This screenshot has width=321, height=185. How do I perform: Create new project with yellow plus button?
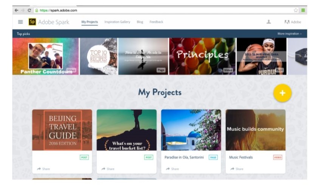pyautogui.click(x=282, y=93)
